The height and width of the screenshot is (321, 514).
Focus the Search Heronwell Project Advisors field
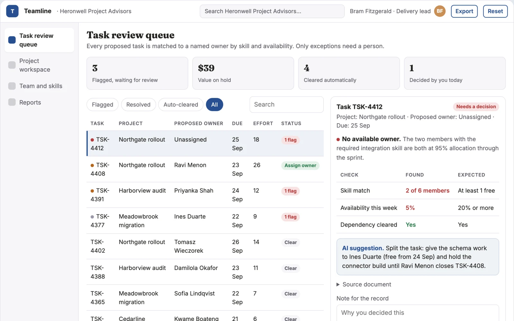(272, 11)
